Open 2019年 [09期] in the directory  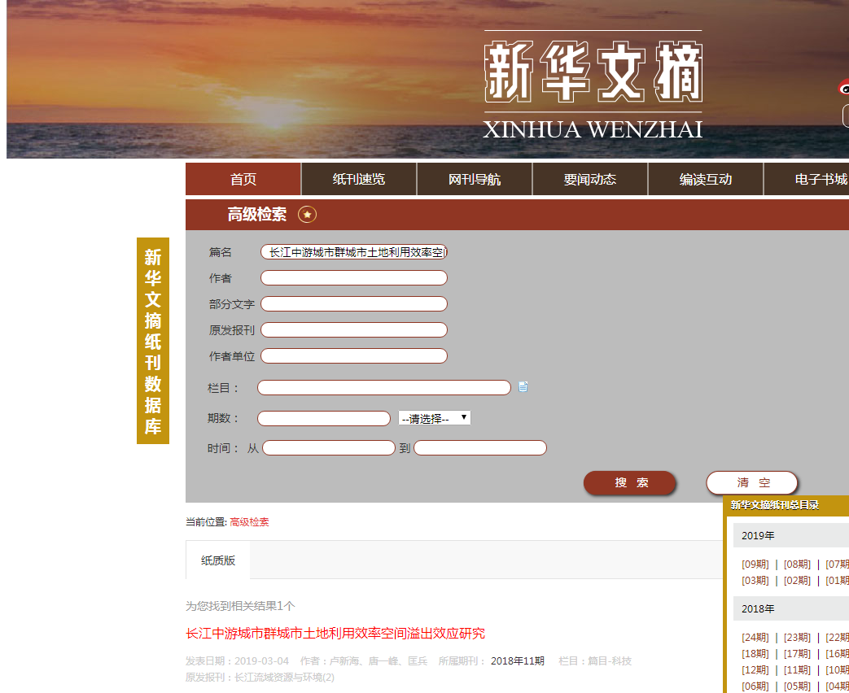click(755, 564)
